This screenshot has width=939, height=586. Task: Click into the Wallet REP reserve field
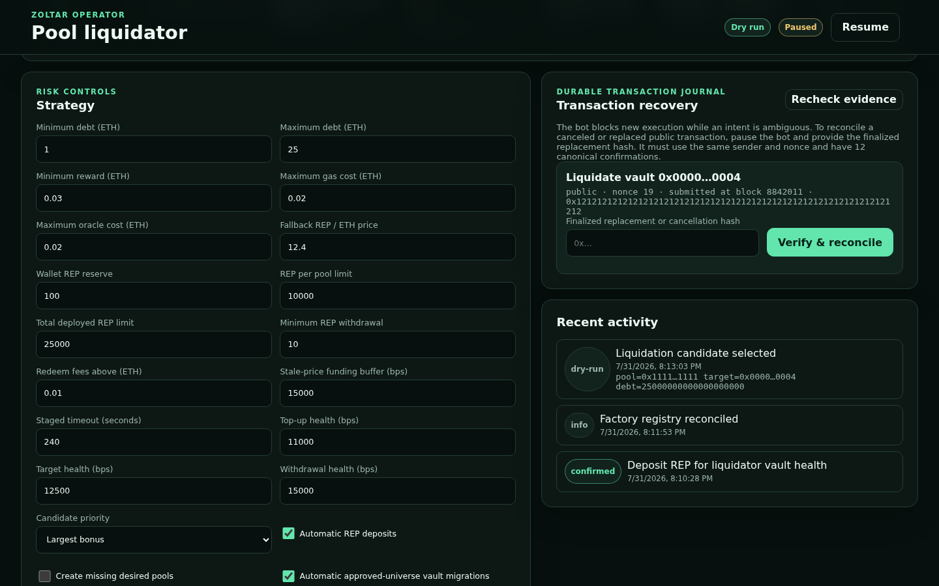pos(154,296)
